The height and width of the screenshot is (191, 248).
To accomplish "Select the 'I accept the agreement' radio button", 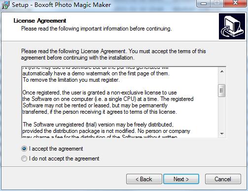I will 24,149.
